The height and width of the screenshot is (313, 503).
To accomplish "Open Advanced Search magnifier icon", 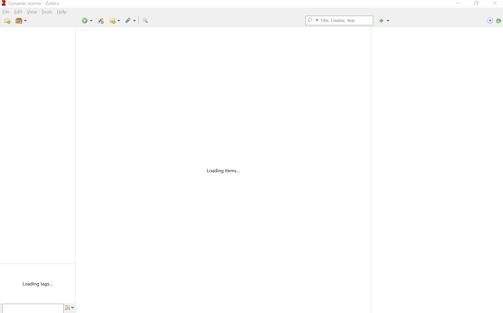I will coord(145,20).
